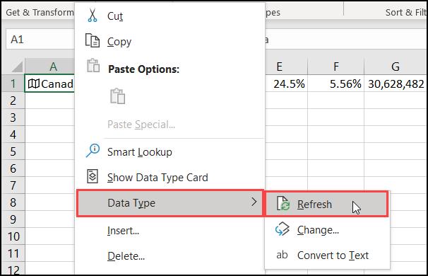Select row 1 header
Image resolution: width=428 pixels, height=276 pixels.
click(13, 84)
